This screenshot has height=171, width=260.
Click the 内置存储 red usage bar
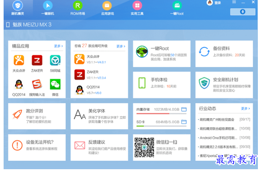click(x=153, y=114)
